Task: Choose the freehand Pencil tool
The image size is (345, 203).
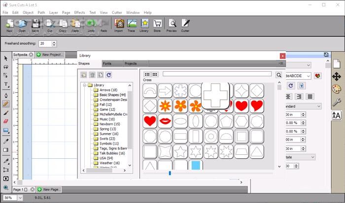Action: [6, 104]
